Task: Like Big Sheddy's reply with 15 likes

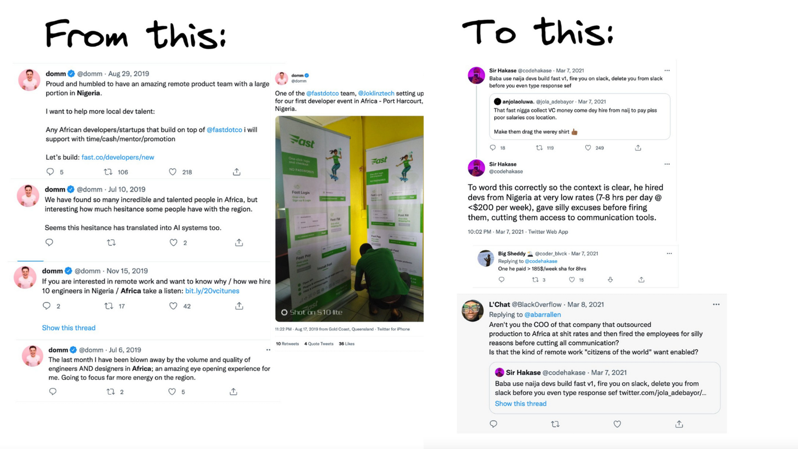Action: pos(572,280)
